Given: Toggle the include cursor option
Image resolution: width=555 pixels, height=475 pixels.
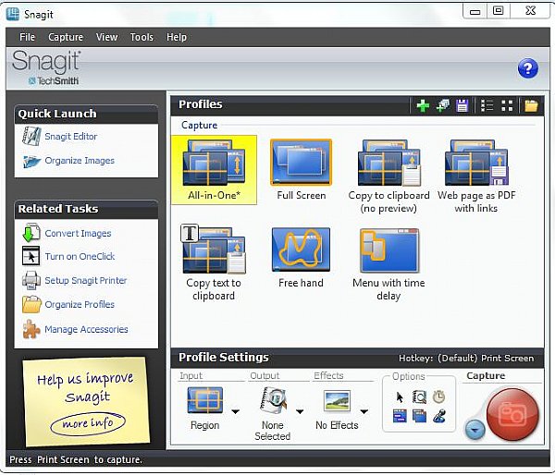Looking at the screenshot, I should 400,397.
